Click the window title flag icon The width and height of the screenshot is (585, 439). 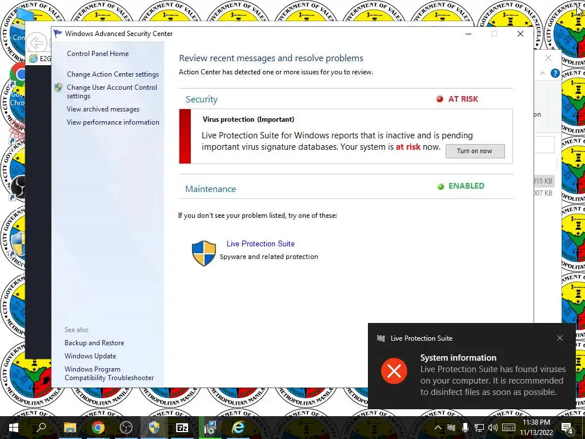point(58,34)
